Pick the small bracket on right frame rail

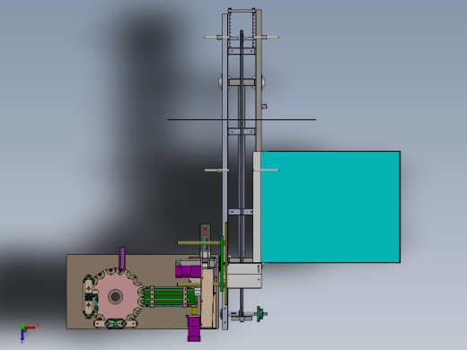point(264,106)
